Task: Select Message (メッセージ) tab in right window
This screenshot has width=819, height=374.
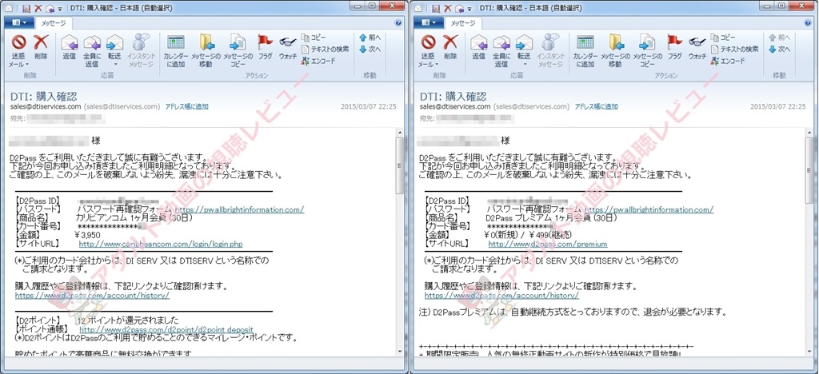Action: 464,23
